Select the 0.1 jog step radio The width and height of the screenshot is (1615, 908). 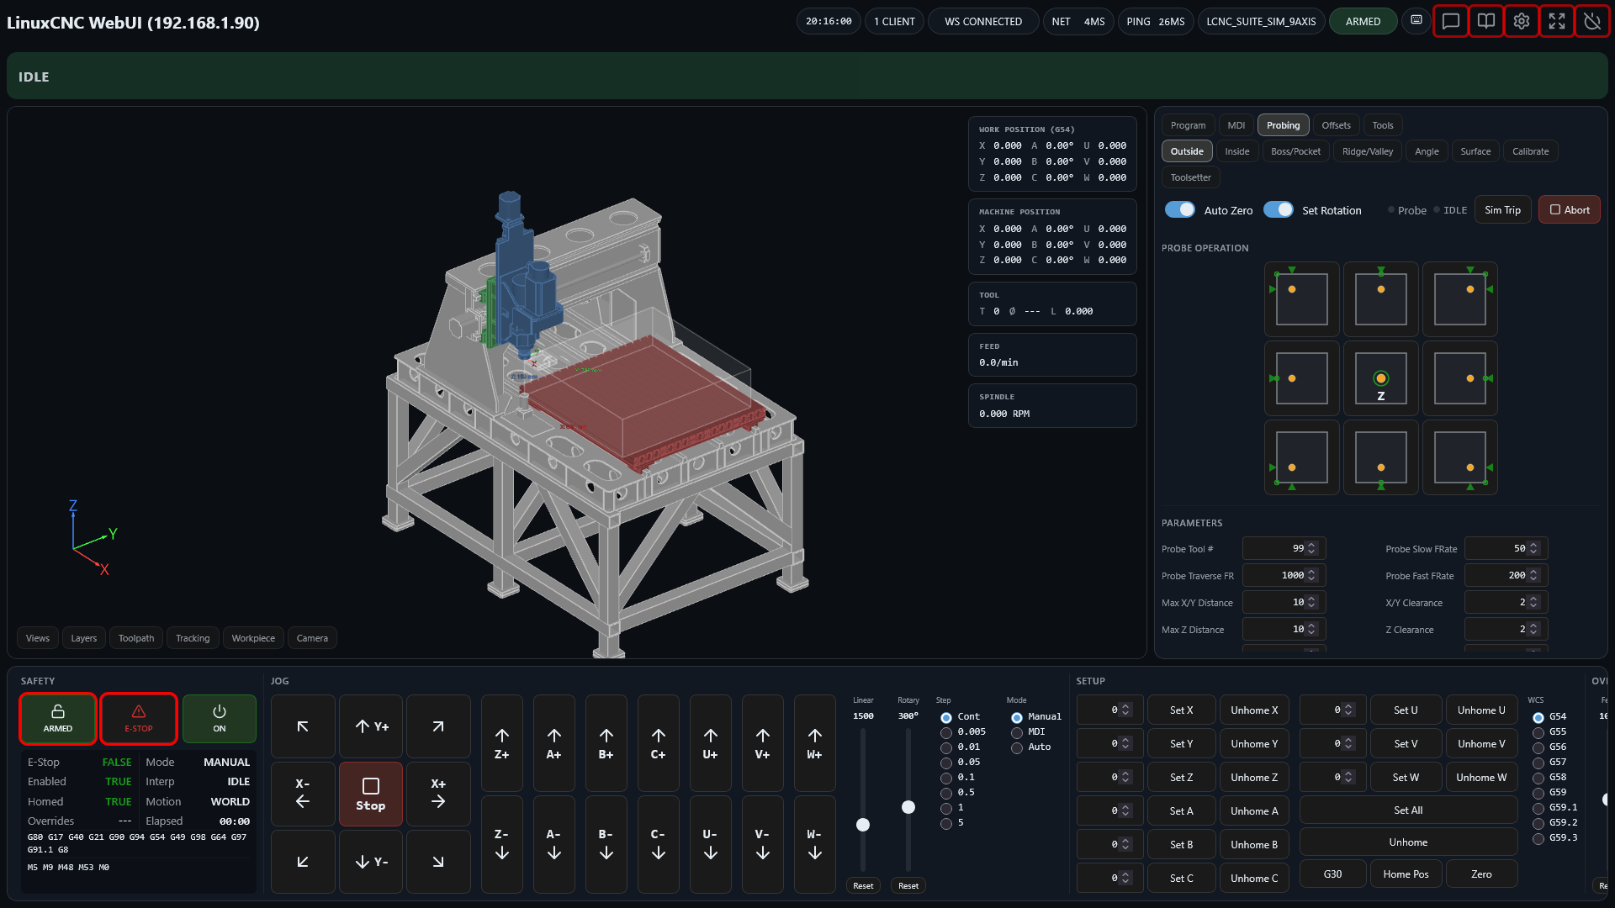(x=946, y=778)
